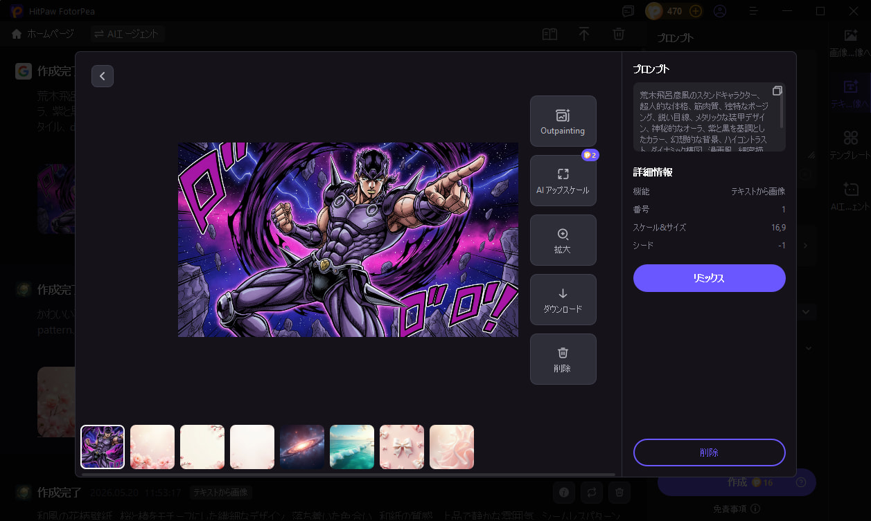Open the user account icon

[x=720, y=11]
